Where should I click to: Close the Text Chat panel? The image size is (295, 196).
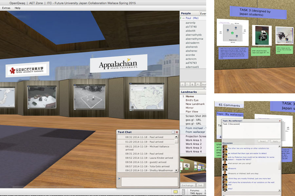[177, 132]
